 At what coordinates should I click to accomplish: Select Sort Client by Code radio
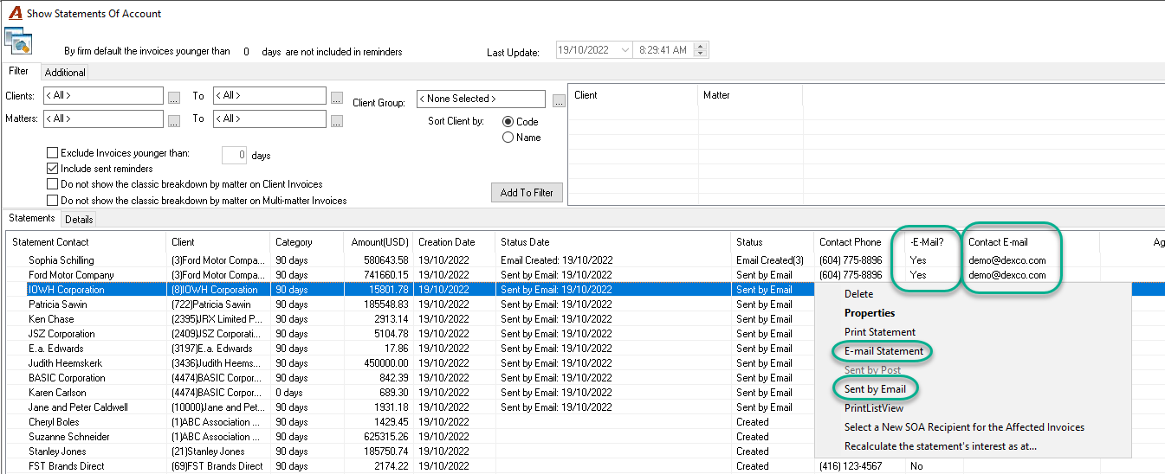(508, 122)
